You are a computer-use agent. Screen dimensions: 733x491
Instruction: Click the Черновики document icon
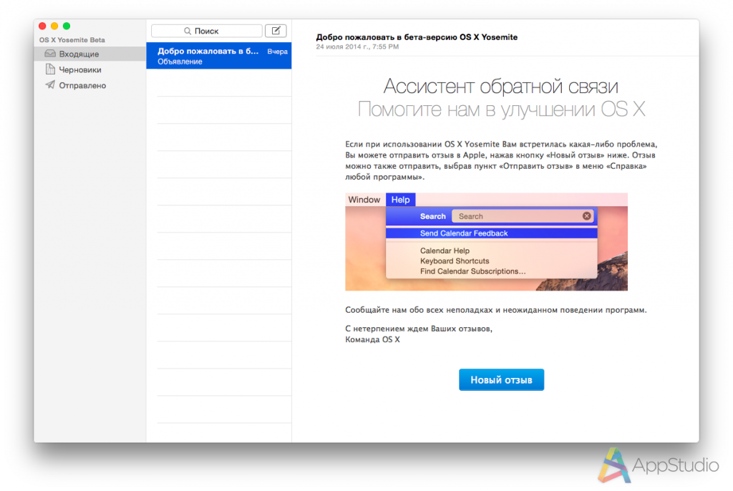click(50, 69)
